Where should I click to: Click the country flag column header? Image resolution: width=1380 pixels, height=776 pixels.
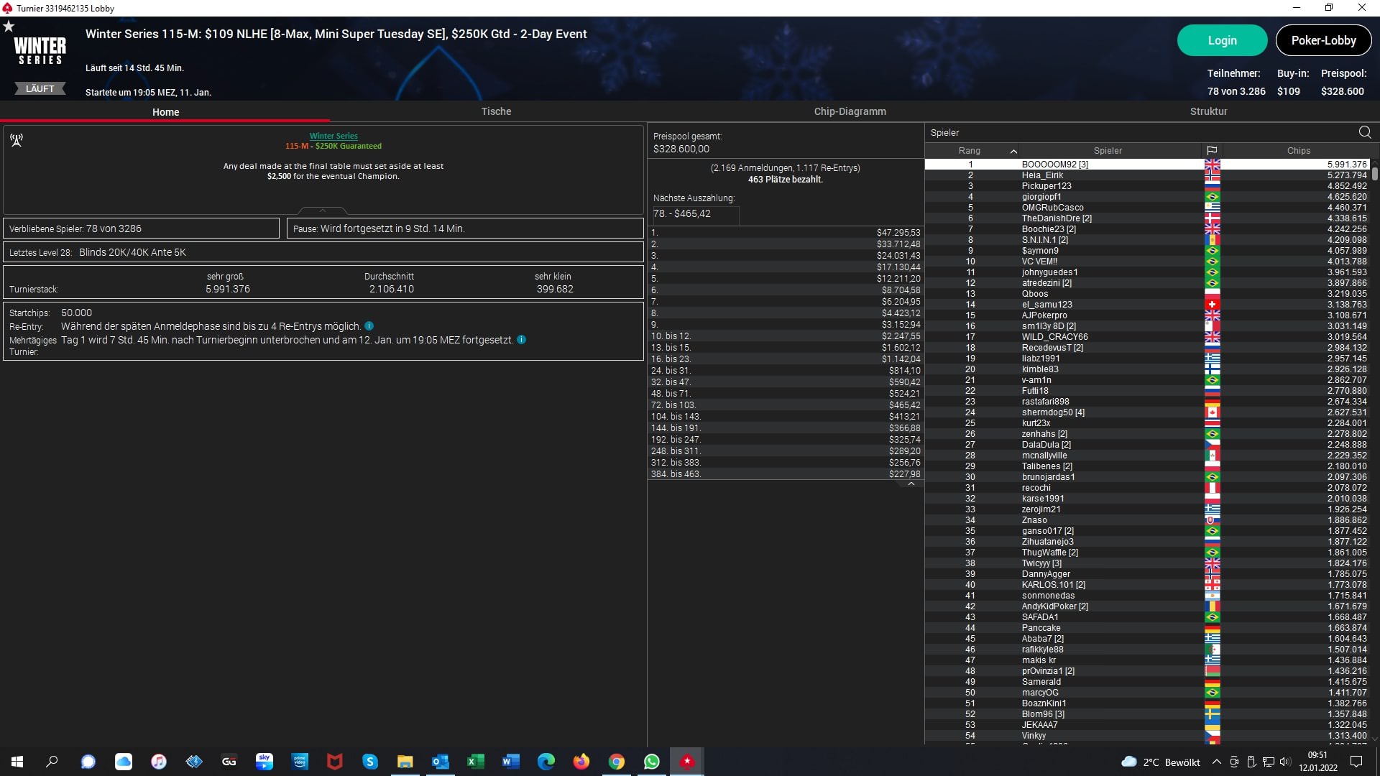[x=1212, y=151]
